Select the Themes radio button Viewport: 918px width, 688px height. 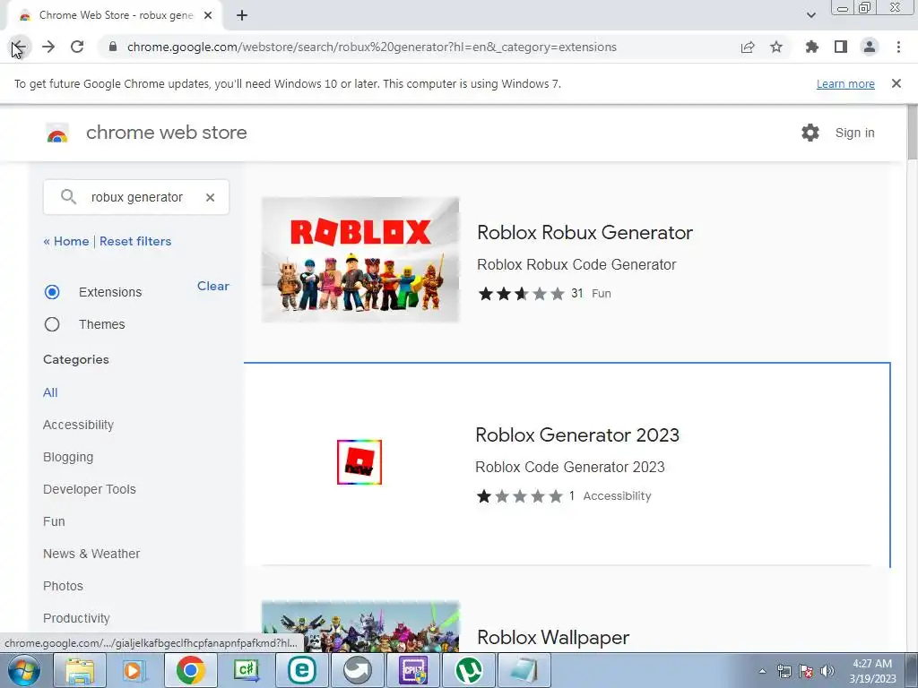(52, 324)
